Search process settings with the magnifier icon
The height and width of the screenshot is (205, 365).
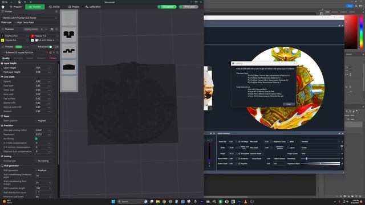(57, 52)
